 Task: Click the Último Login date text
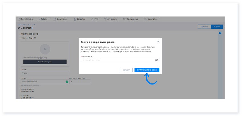(27, 98)
